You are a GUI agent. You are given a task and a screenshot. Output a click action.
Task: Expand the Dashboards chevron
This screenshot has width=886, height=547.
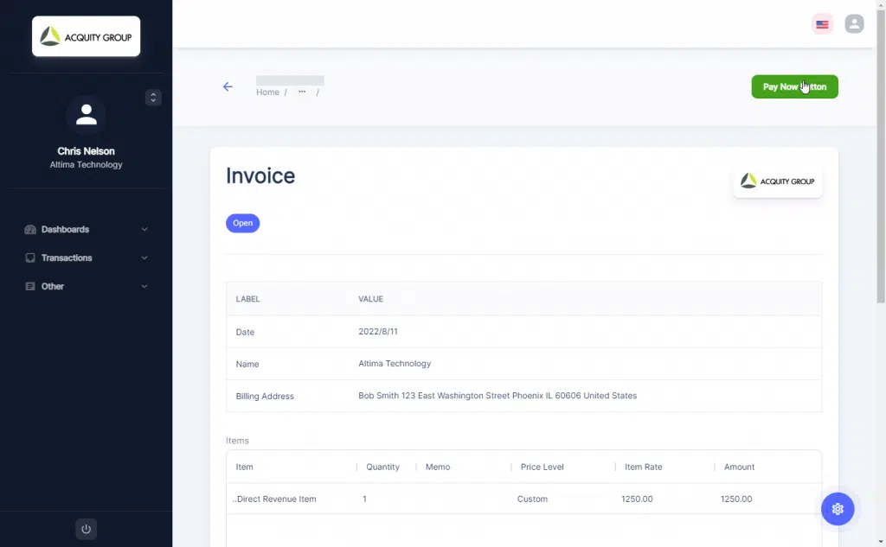(144, 230)
